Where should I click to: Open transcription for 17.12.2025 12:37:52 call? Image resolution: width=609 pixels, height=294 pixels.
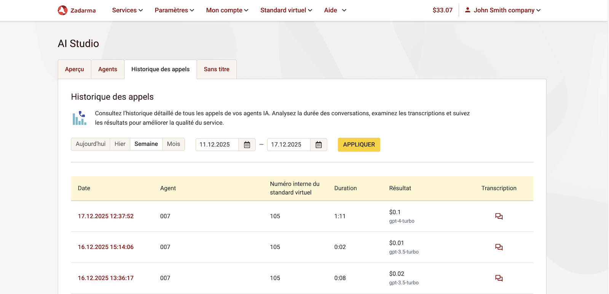499,217
